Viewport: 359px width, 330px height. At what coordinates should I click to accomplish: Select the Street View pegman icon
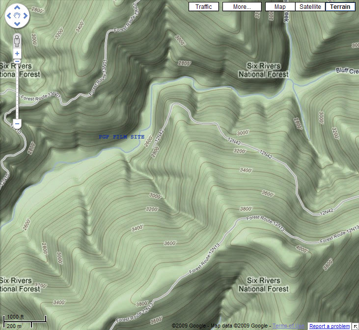point(17,40)
